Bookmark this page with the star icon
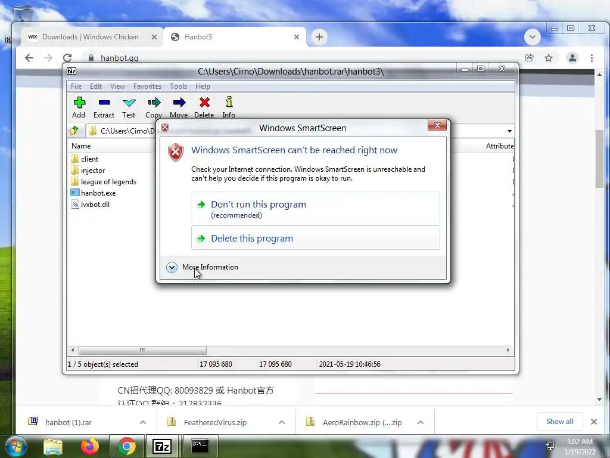 (x=549, y=58)
